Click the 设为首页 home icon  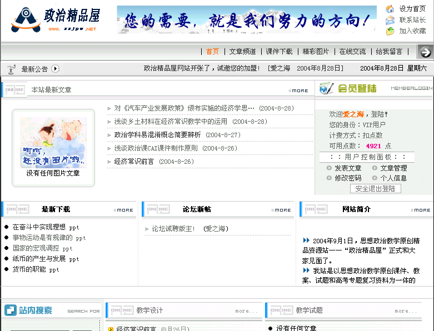[x=390, y=9]
